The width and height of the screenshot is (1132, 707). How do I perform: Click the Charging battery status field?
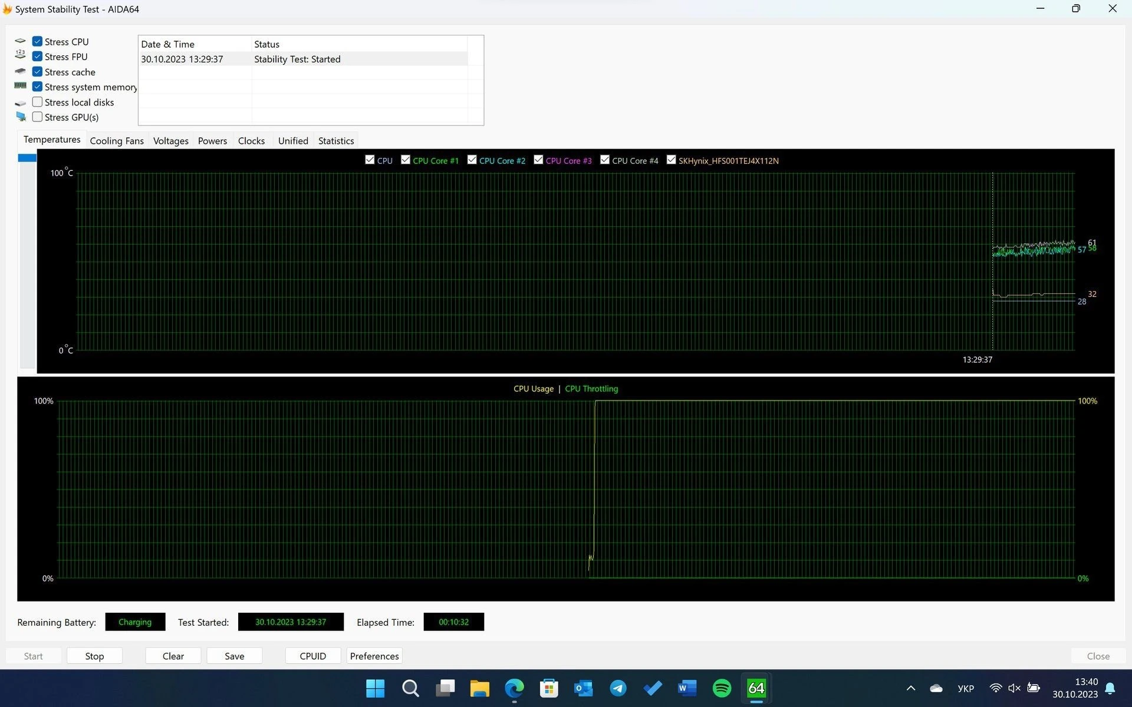coord(135,622)
